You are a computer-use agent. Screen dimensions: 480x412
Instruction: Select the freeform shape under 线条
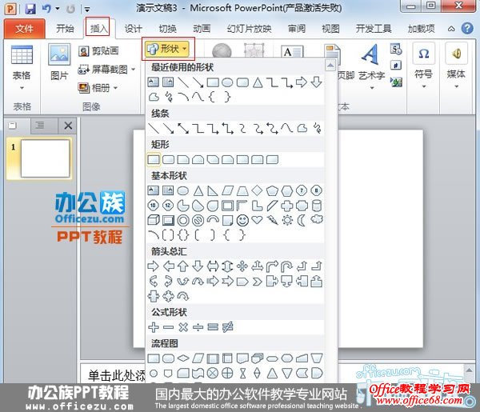pyautogui.click(x=302, y=129)
